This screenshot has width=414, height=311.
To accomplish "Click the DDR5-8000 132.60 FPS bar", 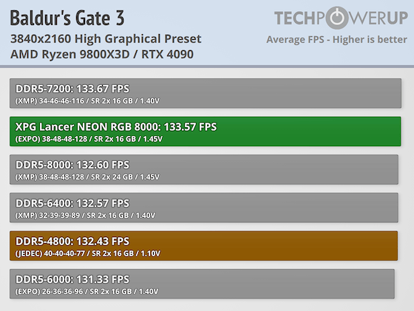I will [x=204, y=169].
